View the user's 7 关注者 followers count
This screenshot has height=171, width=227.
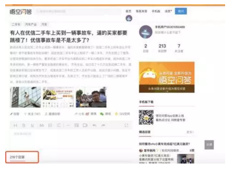(x=179, y=48)
